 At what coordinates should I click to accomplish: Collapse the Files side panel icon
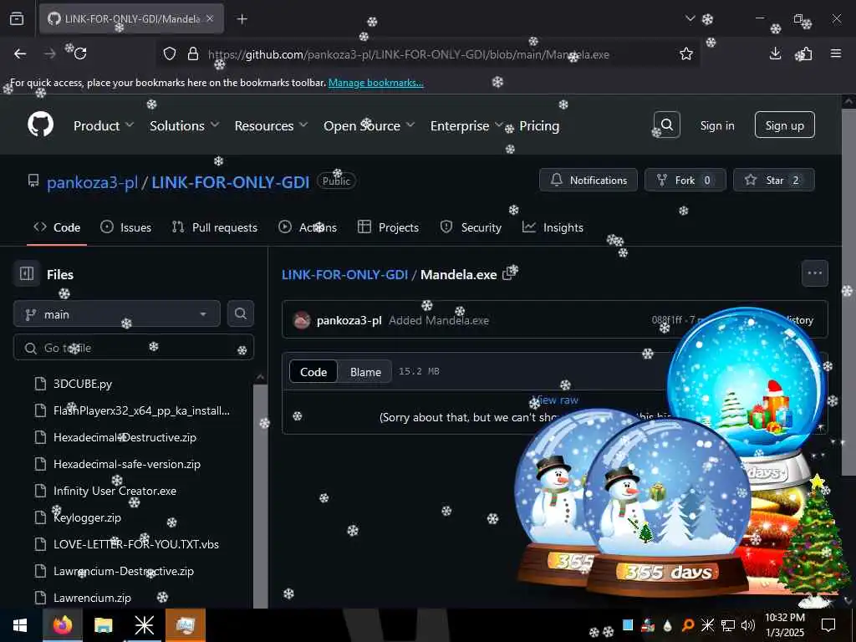(26, 273)
